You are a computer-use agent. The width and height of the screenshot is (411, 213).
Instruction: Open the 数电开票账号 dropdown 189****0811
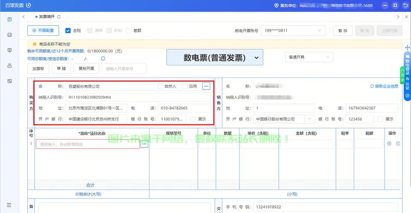[x=293, y=31]
